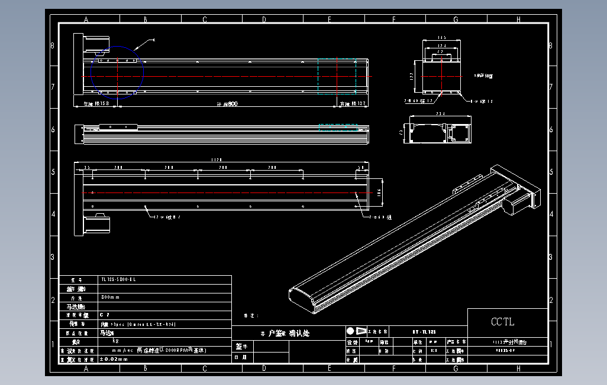Click the 'CCTL' company title text

(502, 322)
